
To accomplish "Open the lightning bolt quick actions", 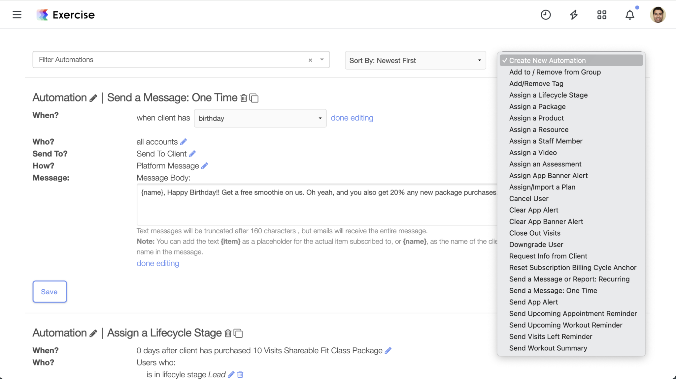I will tap(574, 15).
